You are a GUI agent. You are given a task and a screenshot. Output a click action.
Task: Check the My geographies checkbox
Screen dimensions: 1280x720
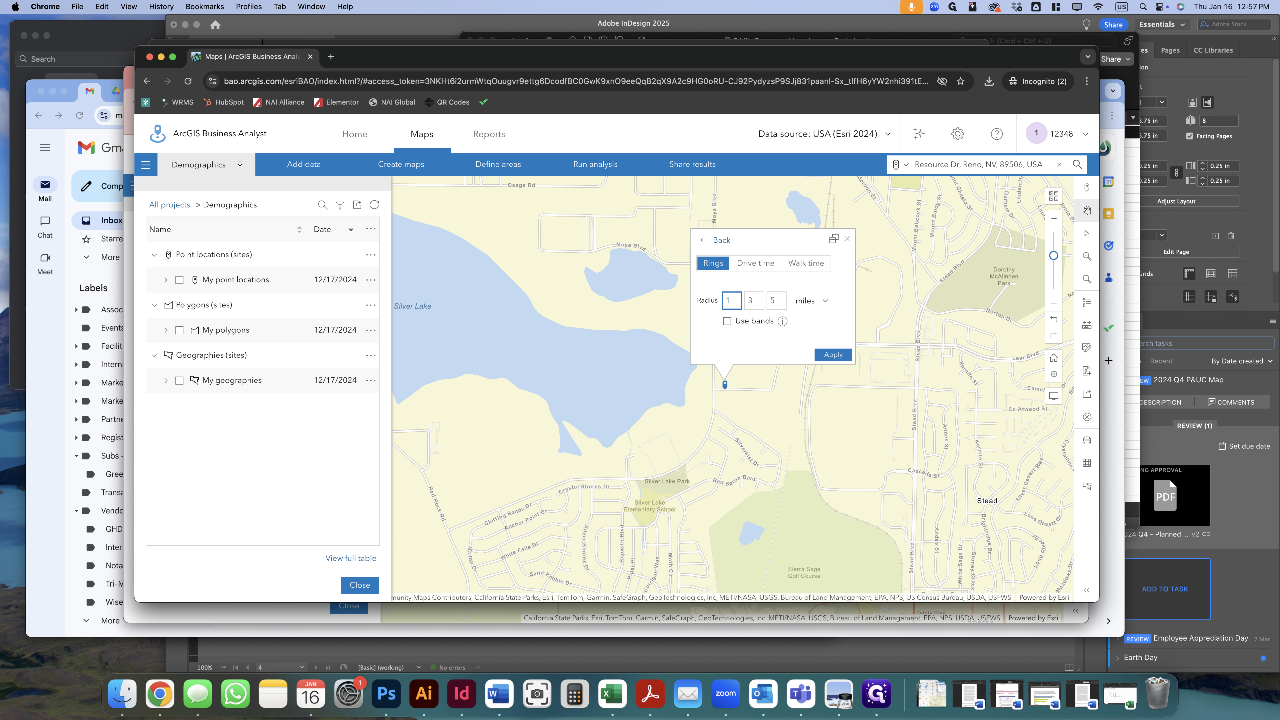pos(179,381)
